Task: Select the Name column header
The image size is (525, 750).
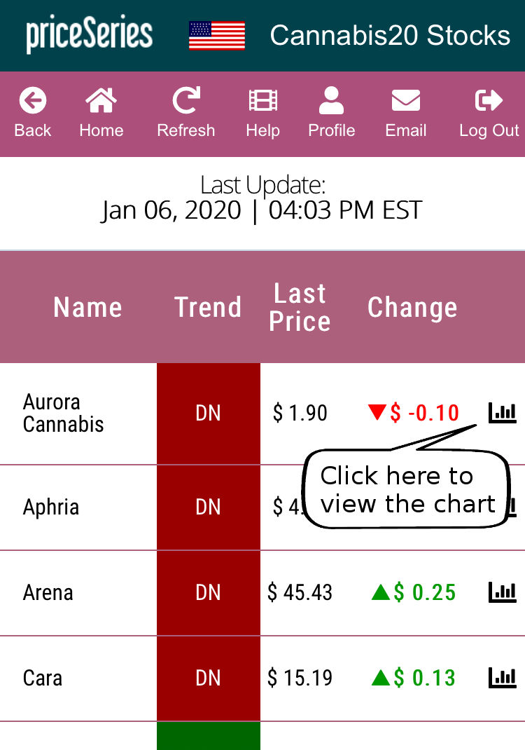Action: 88,307
